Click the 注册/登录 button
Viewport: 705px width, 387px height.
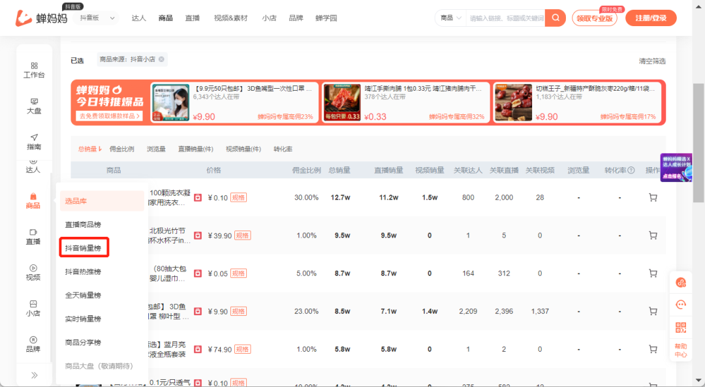(x=651, y=18)
